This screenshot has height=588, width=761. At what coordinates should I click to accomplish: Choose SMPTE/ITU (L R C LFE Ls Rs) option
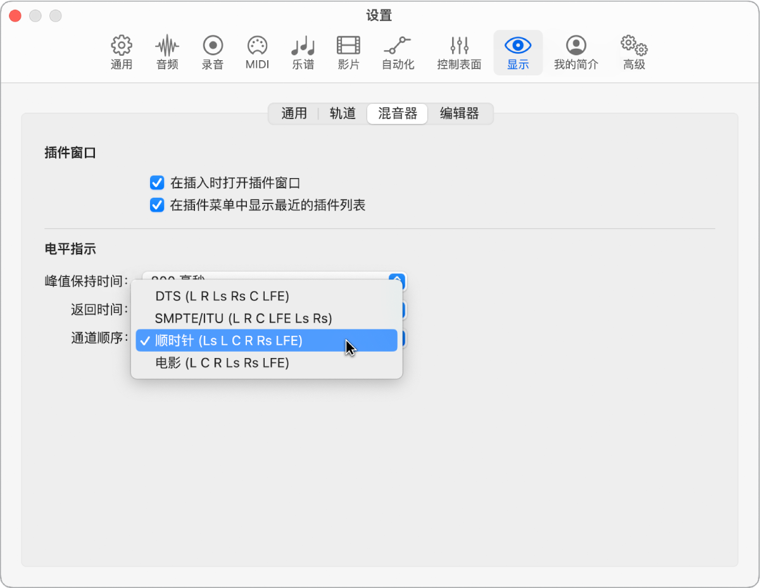pos(267,318)
